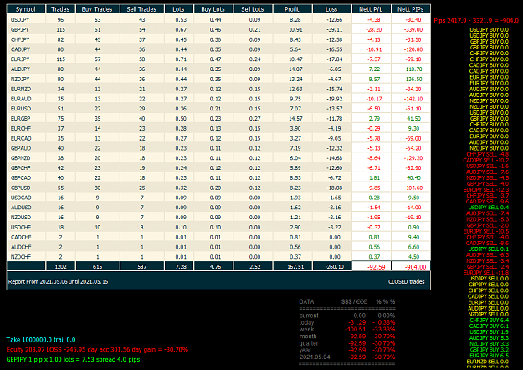Select the GBPAUD row symbol cell
Viewport: 523px width, 370px height.
[26, 148]
